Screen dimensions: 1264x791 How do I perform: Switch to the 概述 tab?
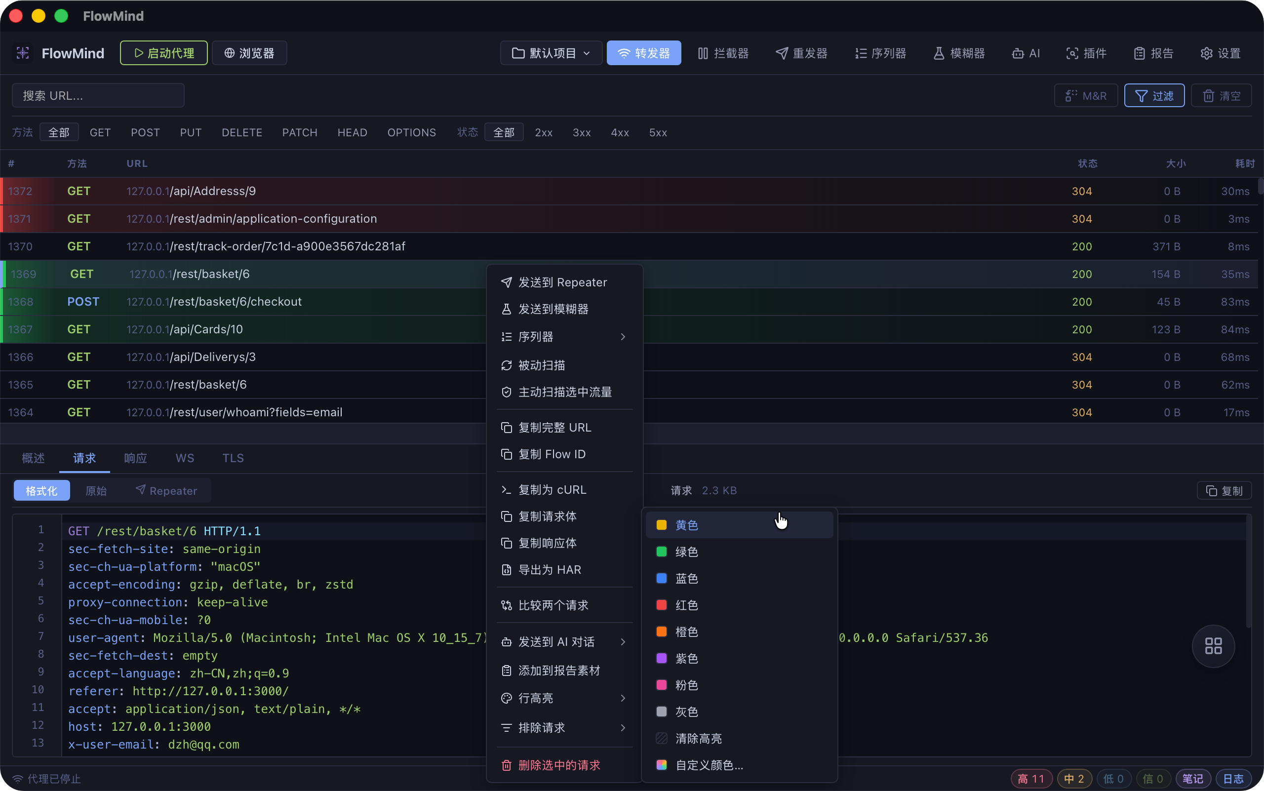click(34, 458)
